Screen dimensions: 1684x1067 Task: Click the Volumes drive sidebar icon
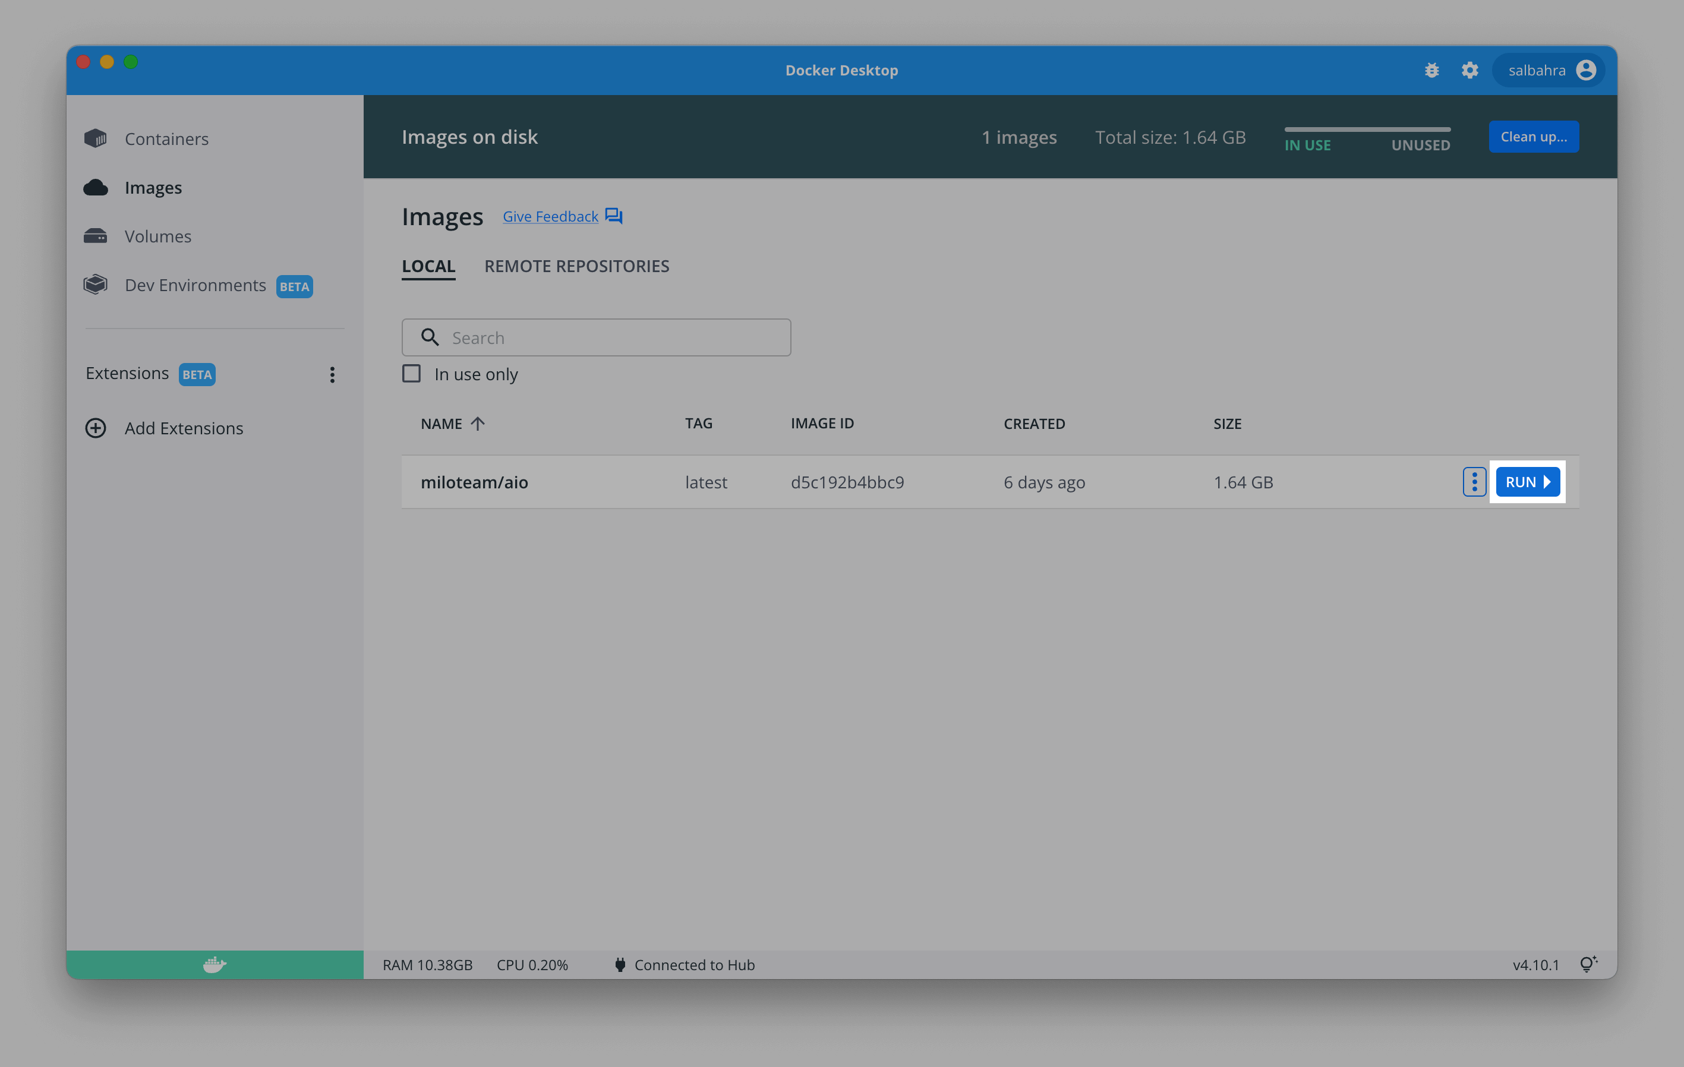96,236
